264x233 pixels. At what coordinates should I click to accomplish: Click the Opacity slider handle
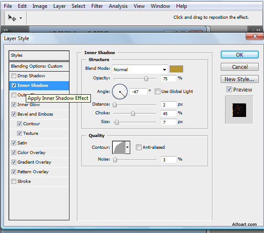[x=146, y=79]
